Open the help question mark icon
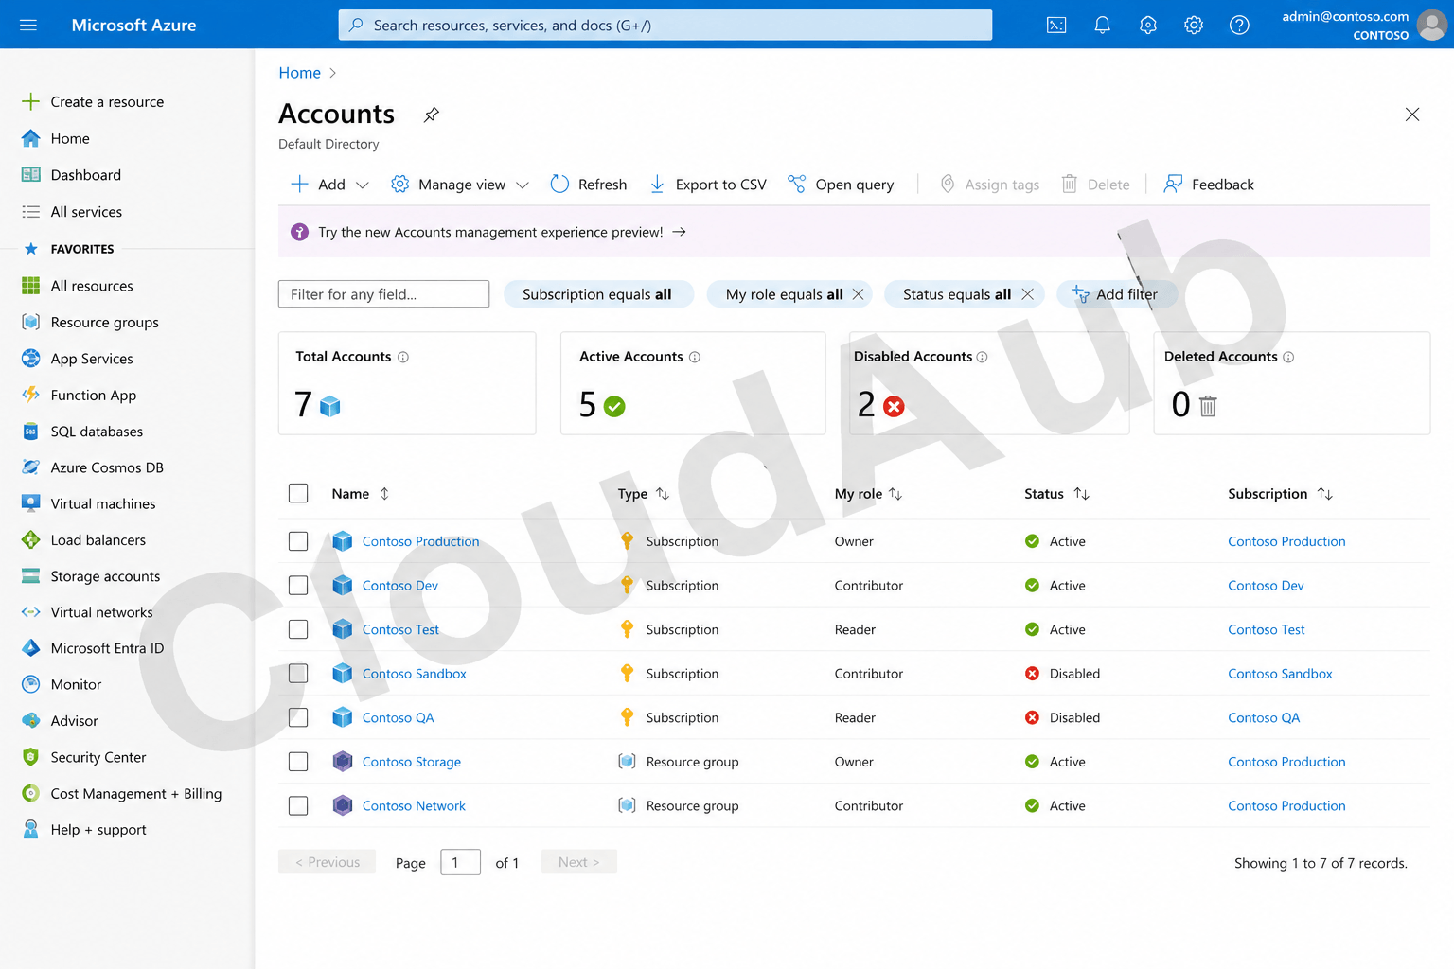 click(1239, 25)
